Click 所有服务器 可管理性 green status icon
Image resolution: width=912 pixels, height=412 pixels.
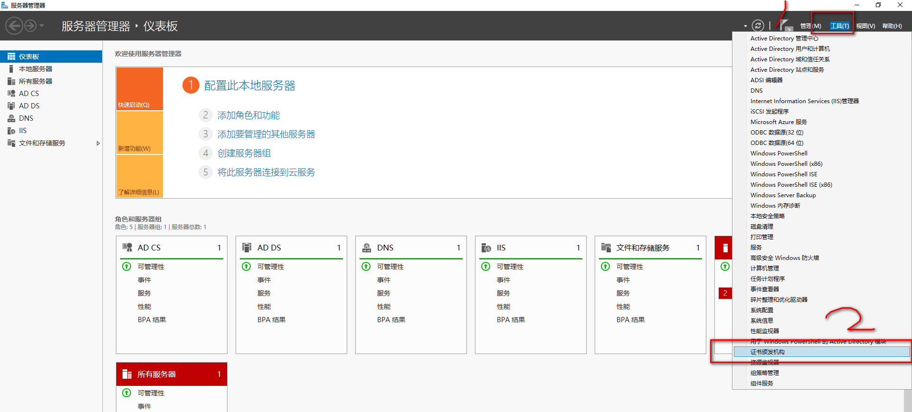[127, 393]
